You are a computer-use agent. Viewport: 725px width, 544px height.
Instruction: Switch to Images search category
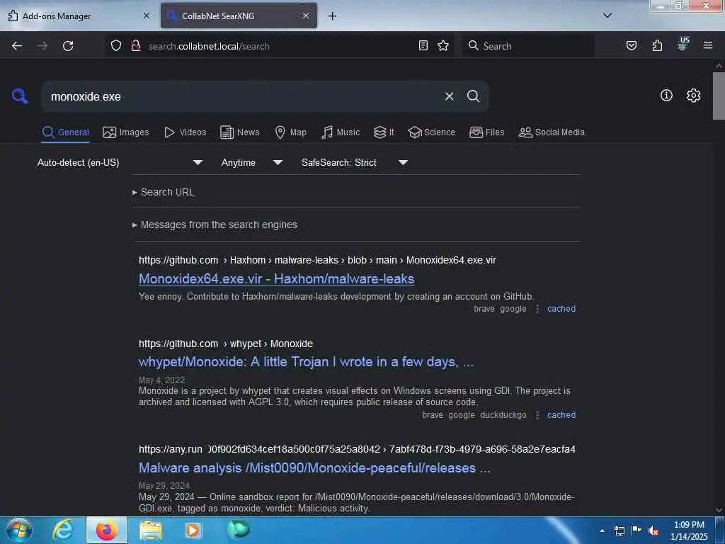point(126,132)
